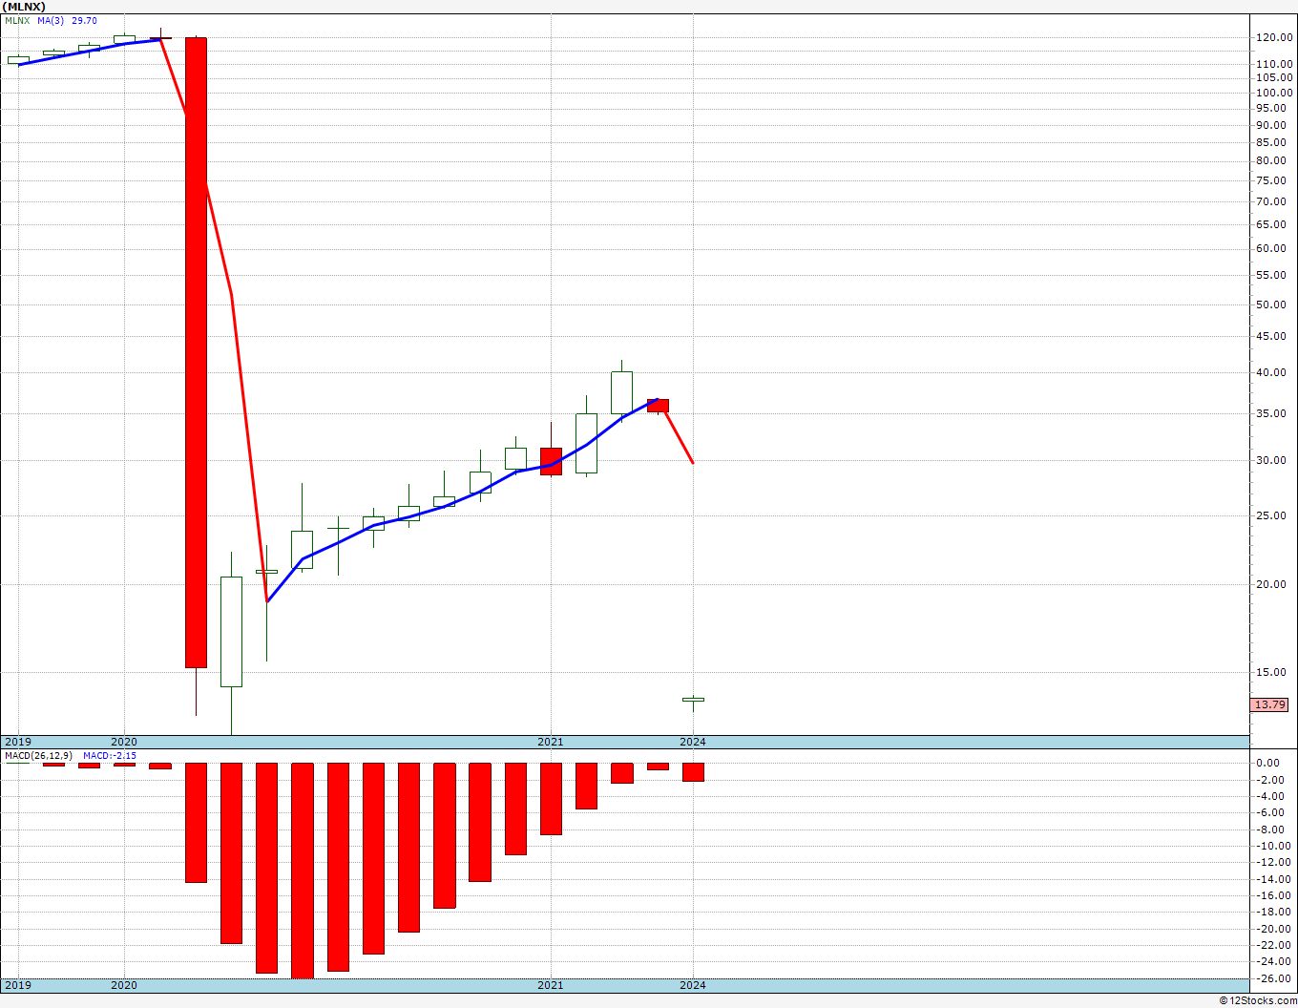Viewport: 1298px width, 1008px height.
Task: Click the last MACD histogram bar at 2024
Action: 693,772
